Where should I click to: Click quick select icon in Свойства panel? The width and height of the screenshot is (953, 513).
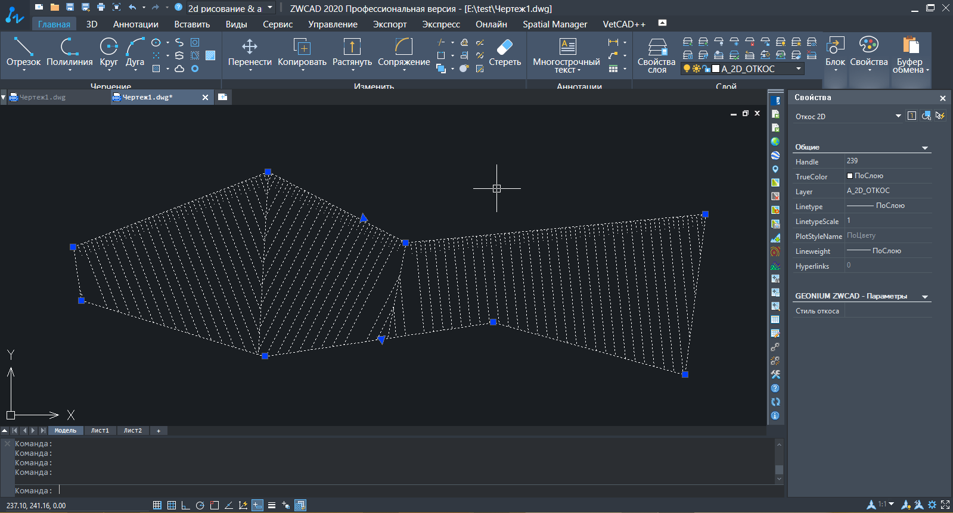pos(940,116)
